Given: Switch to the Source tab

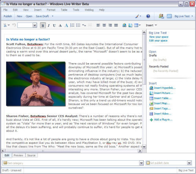Looking at the screenshot, I should (31, 155).
